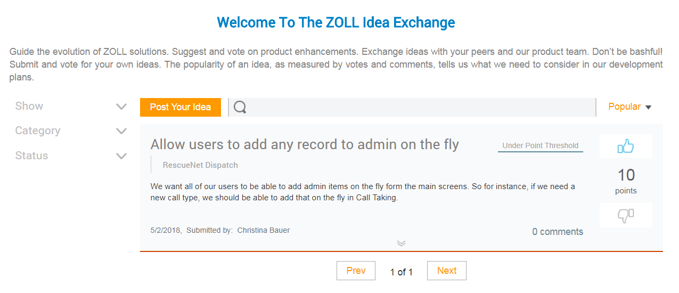Expand the Category filter chevron
679x293 pixels.
[121, 131]
